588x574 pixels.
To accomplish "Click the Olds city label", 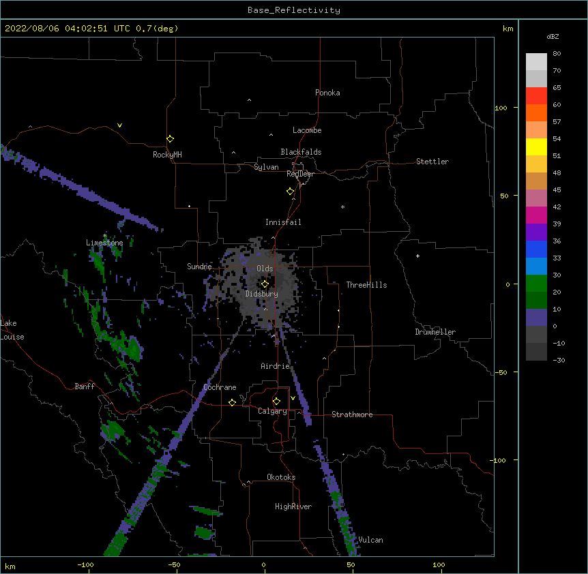I will (x=265, y=269).
